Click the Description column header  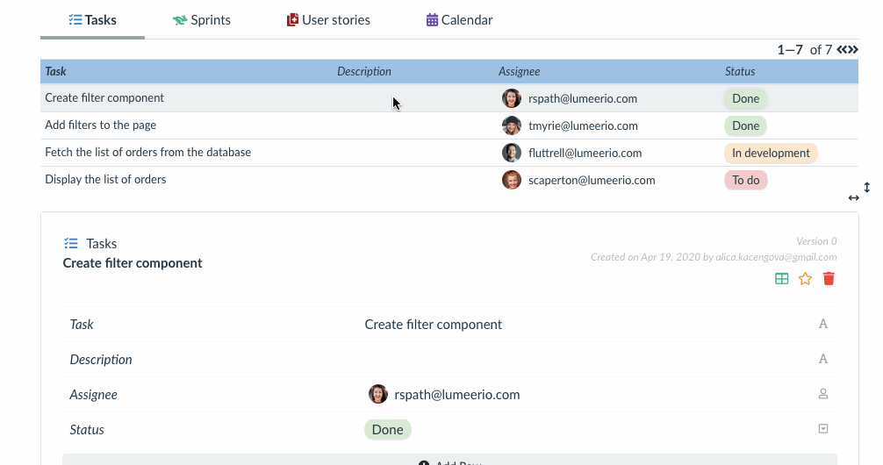coord(363,71)
